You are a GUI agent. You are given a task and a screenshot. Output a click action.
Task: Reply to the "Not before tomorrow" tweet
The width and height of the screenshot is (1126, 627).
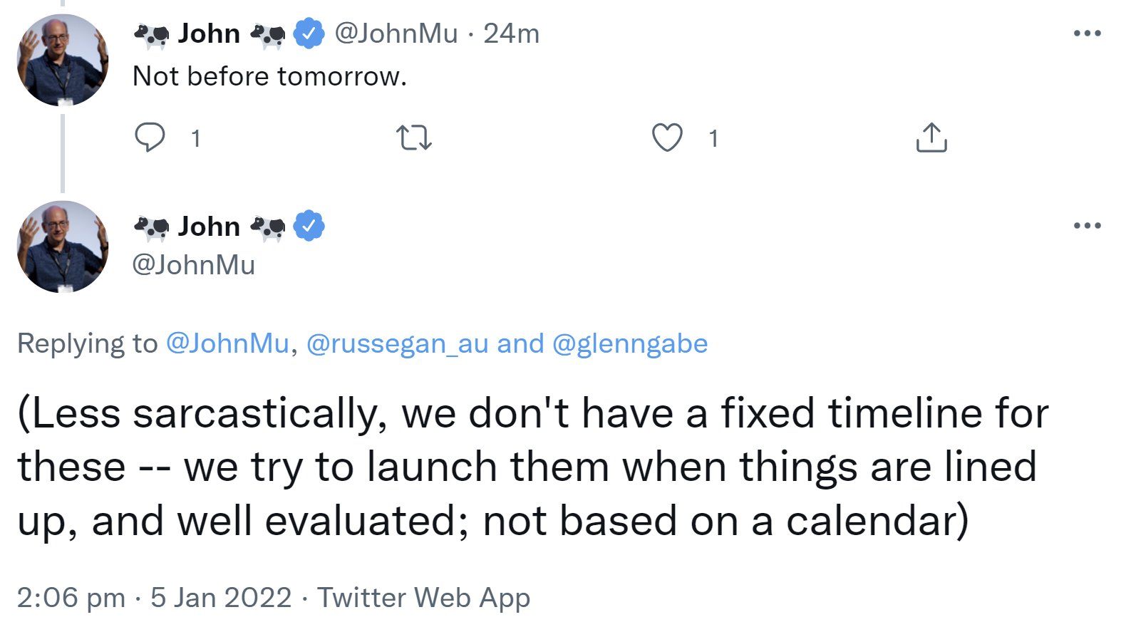click(x=150, y=137)
